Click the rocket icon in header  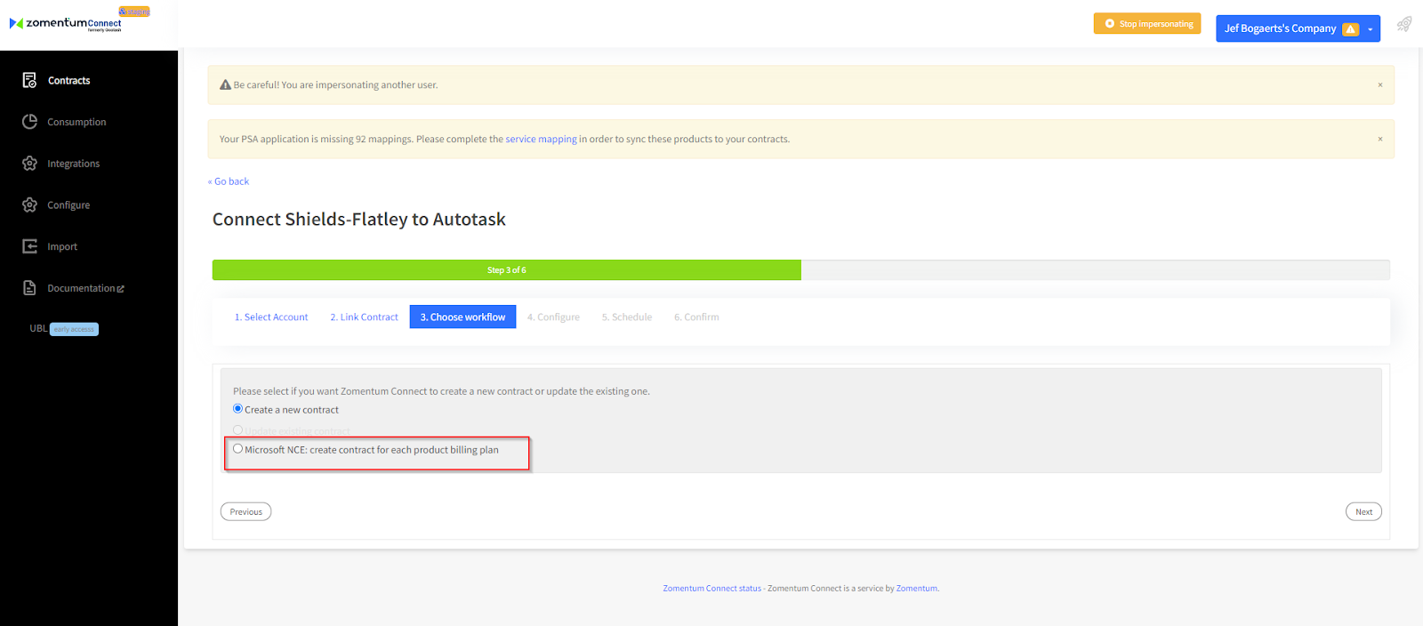pos(1404,24)
